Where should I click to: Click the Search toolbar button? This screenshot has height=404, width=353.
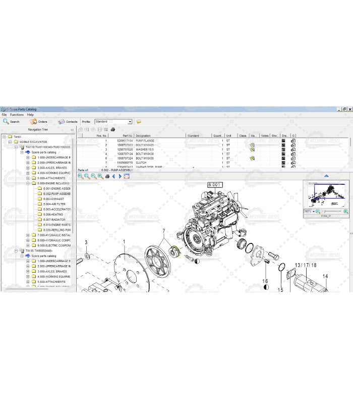tap(11, 122)
